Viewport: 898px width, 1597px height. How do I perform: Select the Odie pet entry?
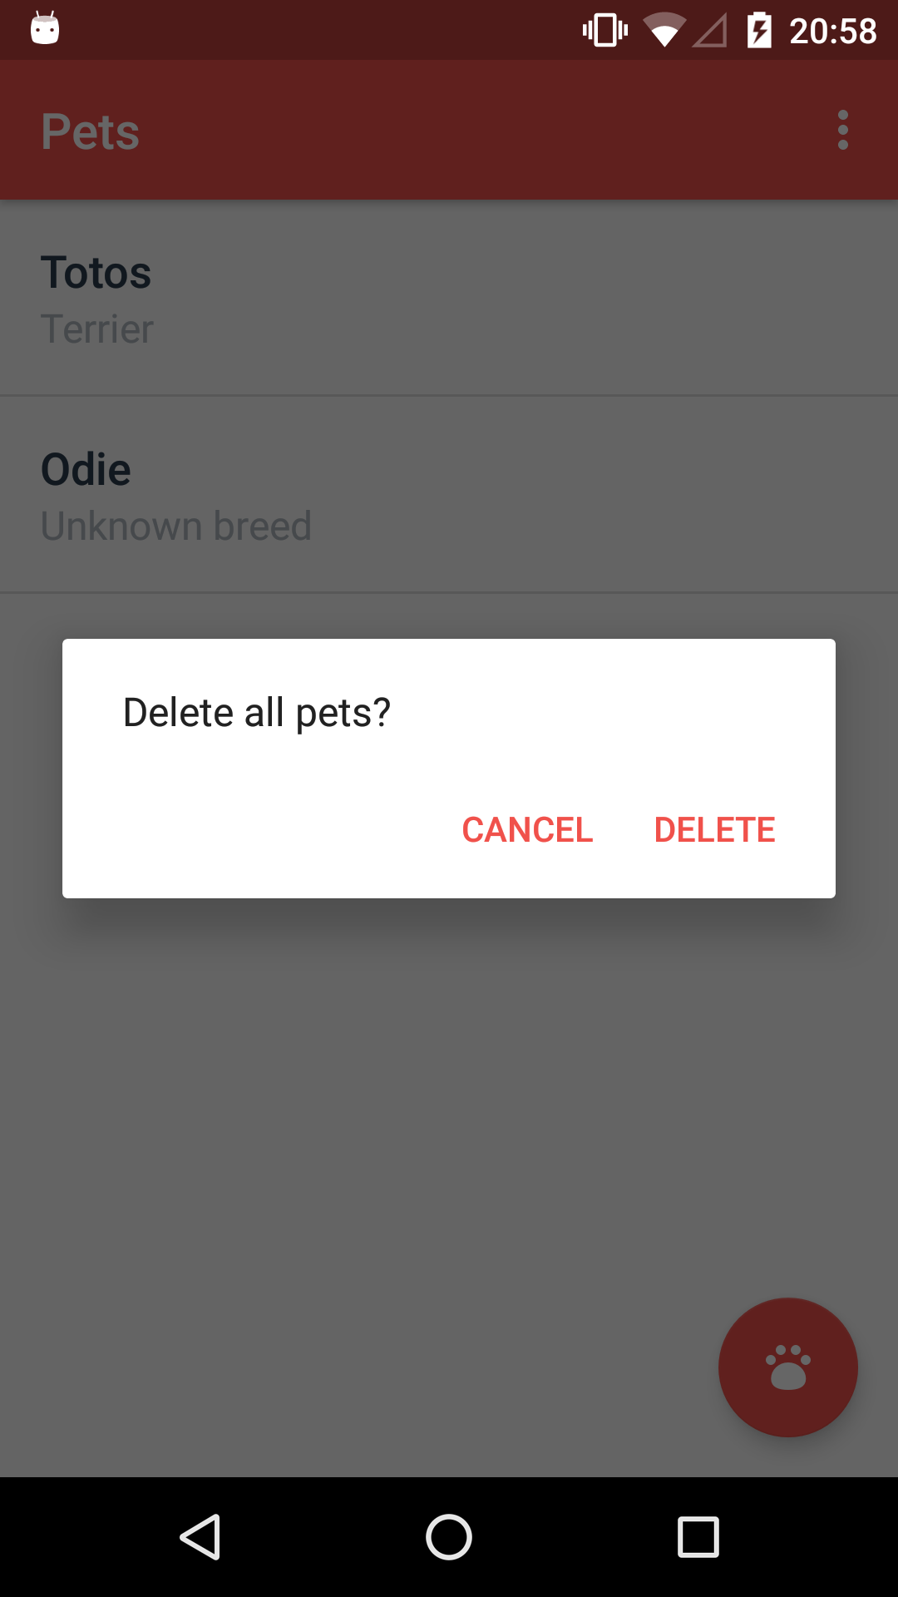449,495
